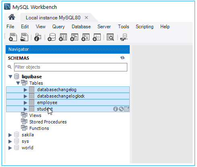Expand the sakila schema
The height and width of the screenshot is (167, 197).
click(10, 135)
